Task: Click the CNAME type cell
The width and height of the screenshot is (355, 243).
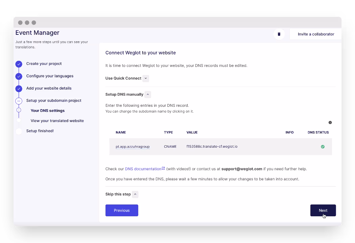Action: click(x=170, y=147)
